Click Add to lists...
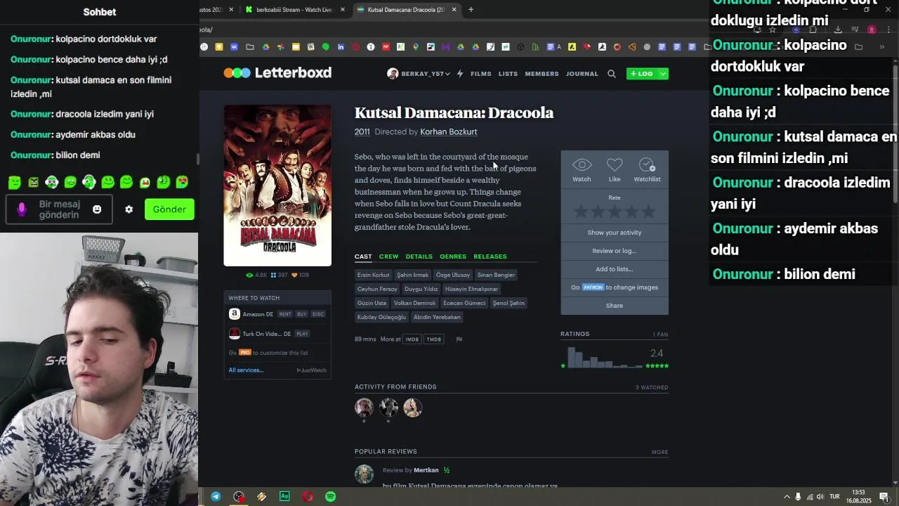The width and height of the screenshot is (899, 506). pyautogui.click(x=615, y=269)
